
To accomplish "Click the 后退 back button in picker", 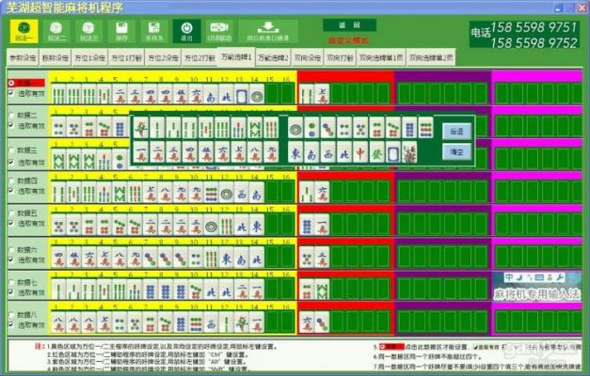I will (456, 132).
